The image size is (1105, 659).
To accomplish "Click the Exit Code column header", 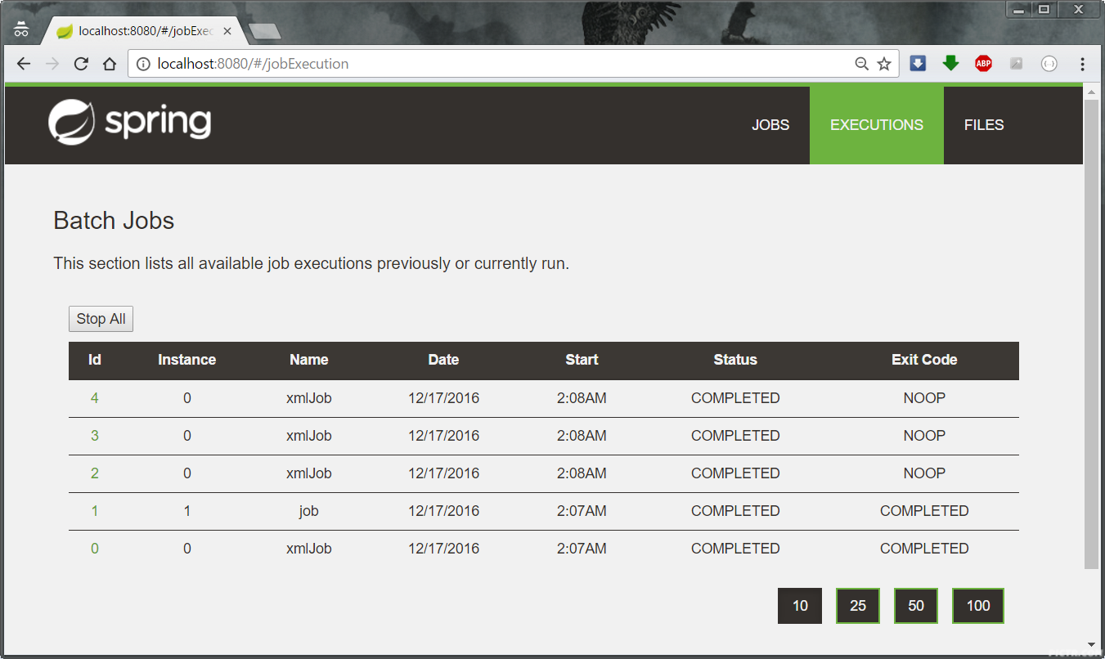I will 924,360.
